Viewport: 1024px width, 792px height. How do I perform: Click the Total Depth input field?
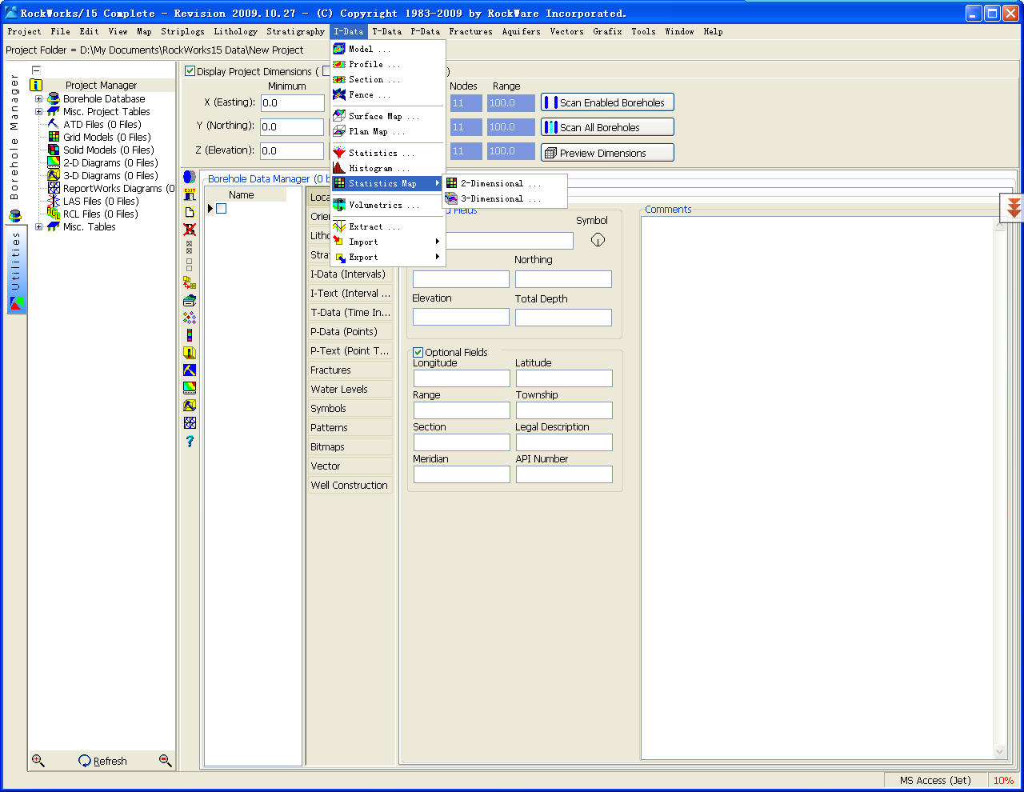(x=563, y=317)
